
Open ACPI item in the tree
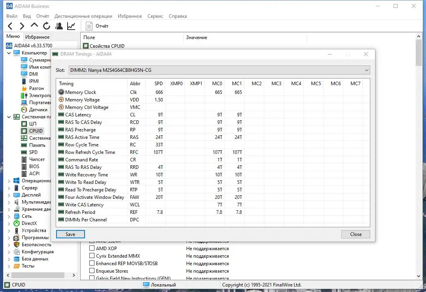coord(34,173)
